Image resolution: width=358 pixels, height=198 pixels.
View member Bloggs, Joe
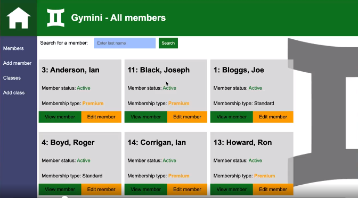[232, 117]
